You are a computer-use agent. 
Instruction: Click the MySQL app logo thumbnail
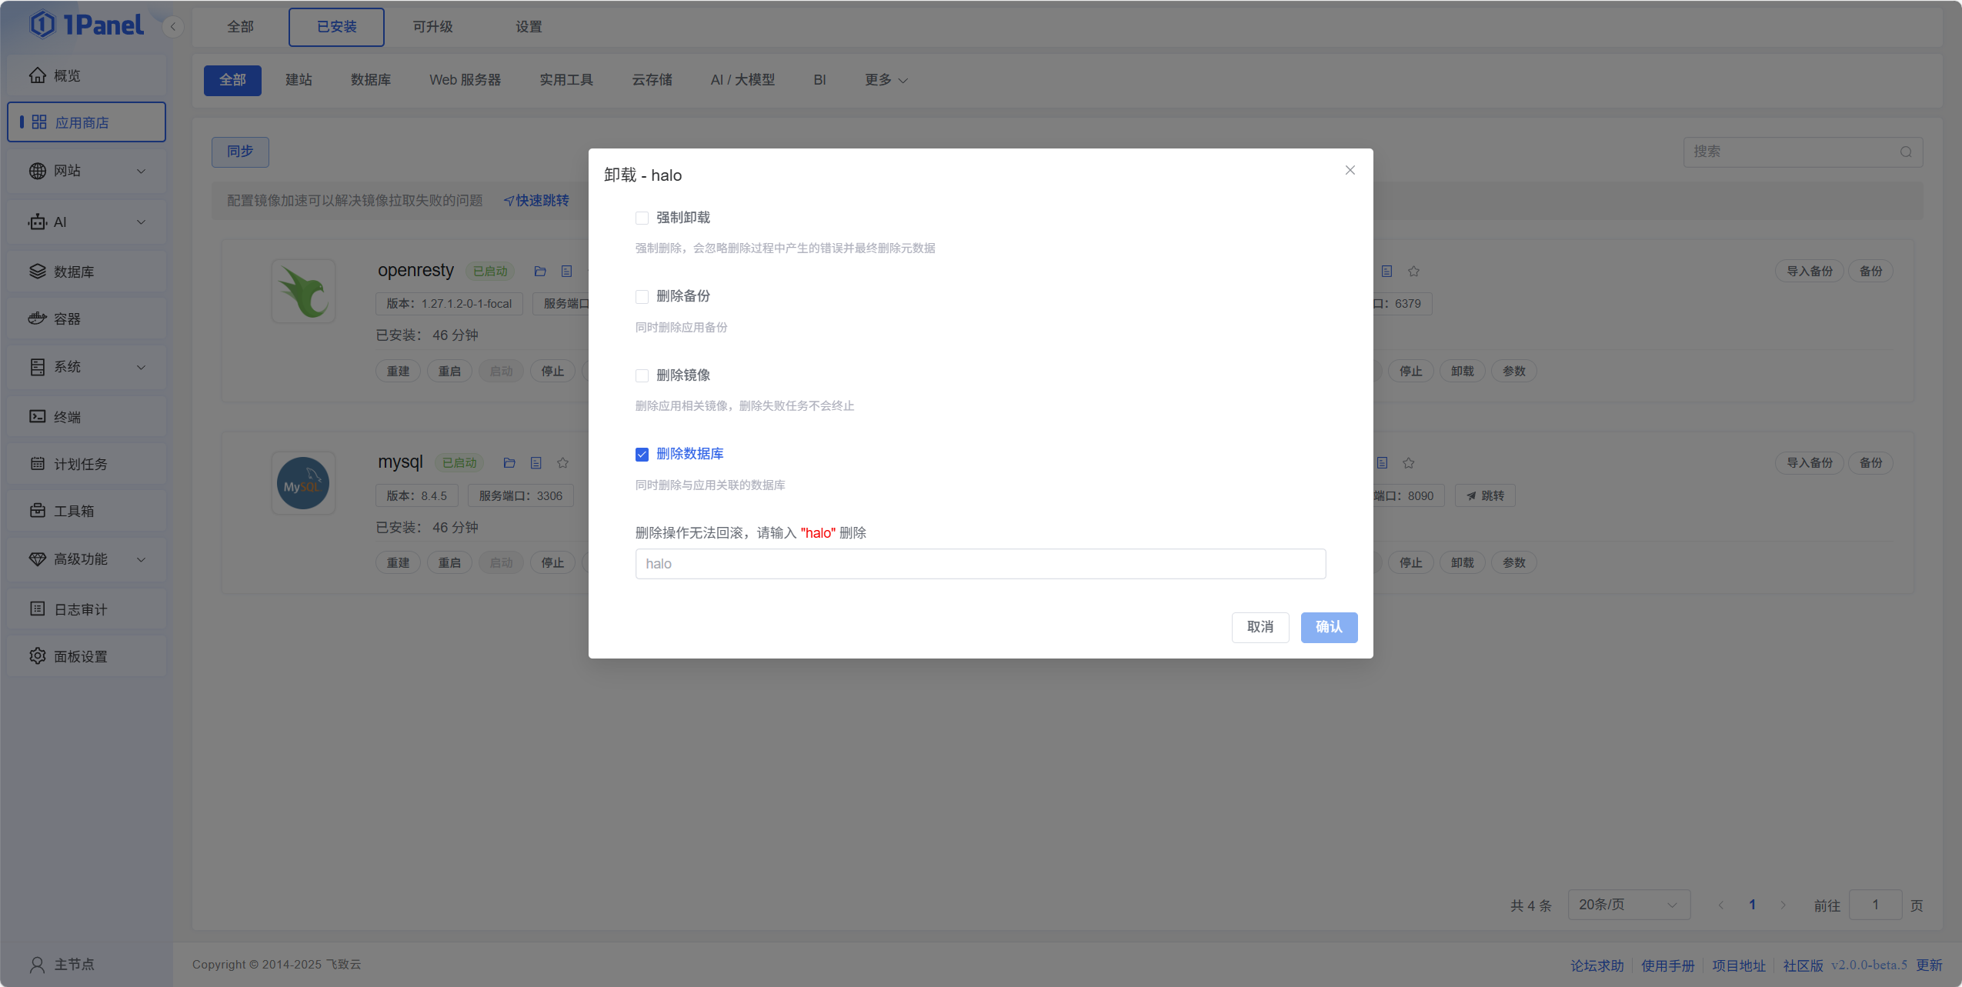coord(304,483)
